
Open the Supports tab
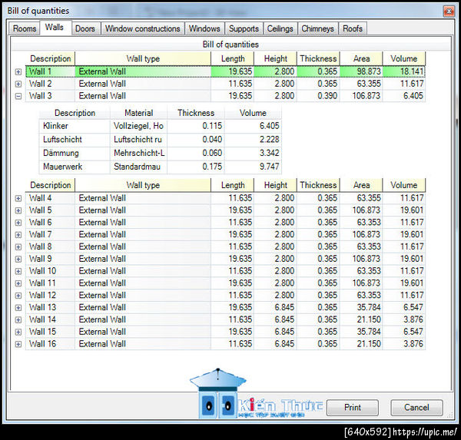[x=244, y=28]
